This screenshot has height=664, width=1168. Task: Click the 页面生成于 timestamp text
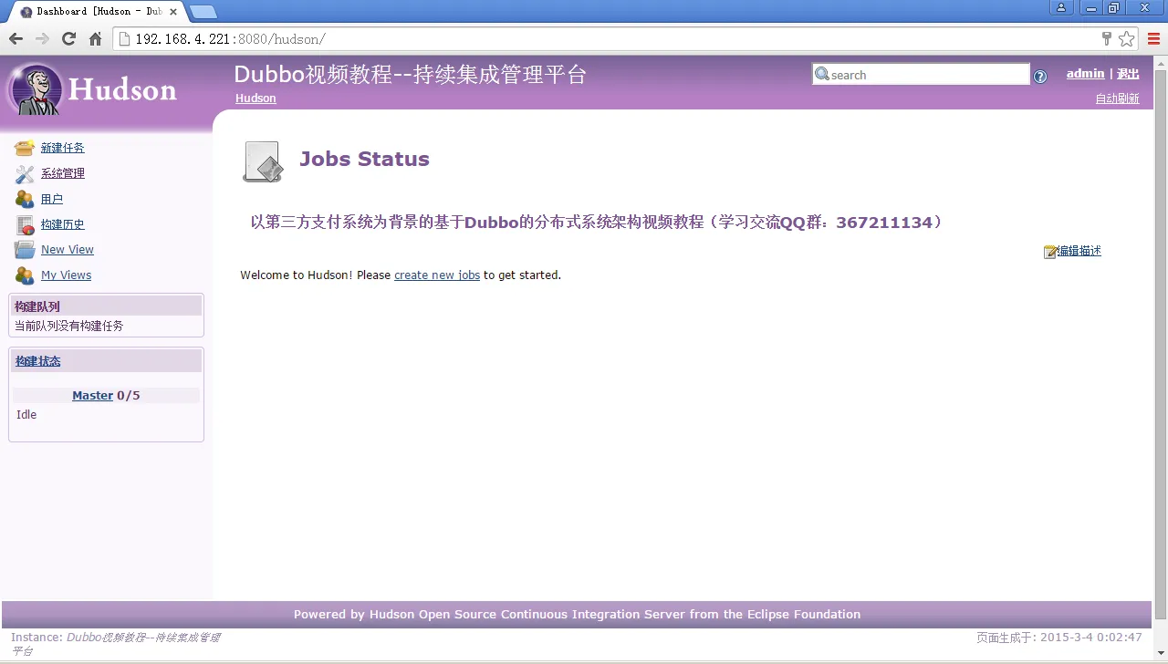click(x=1059, y=638)
